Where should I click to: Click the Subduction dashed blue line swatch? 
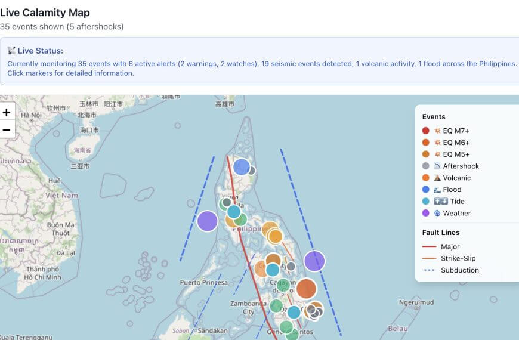[x=430, y=270]
